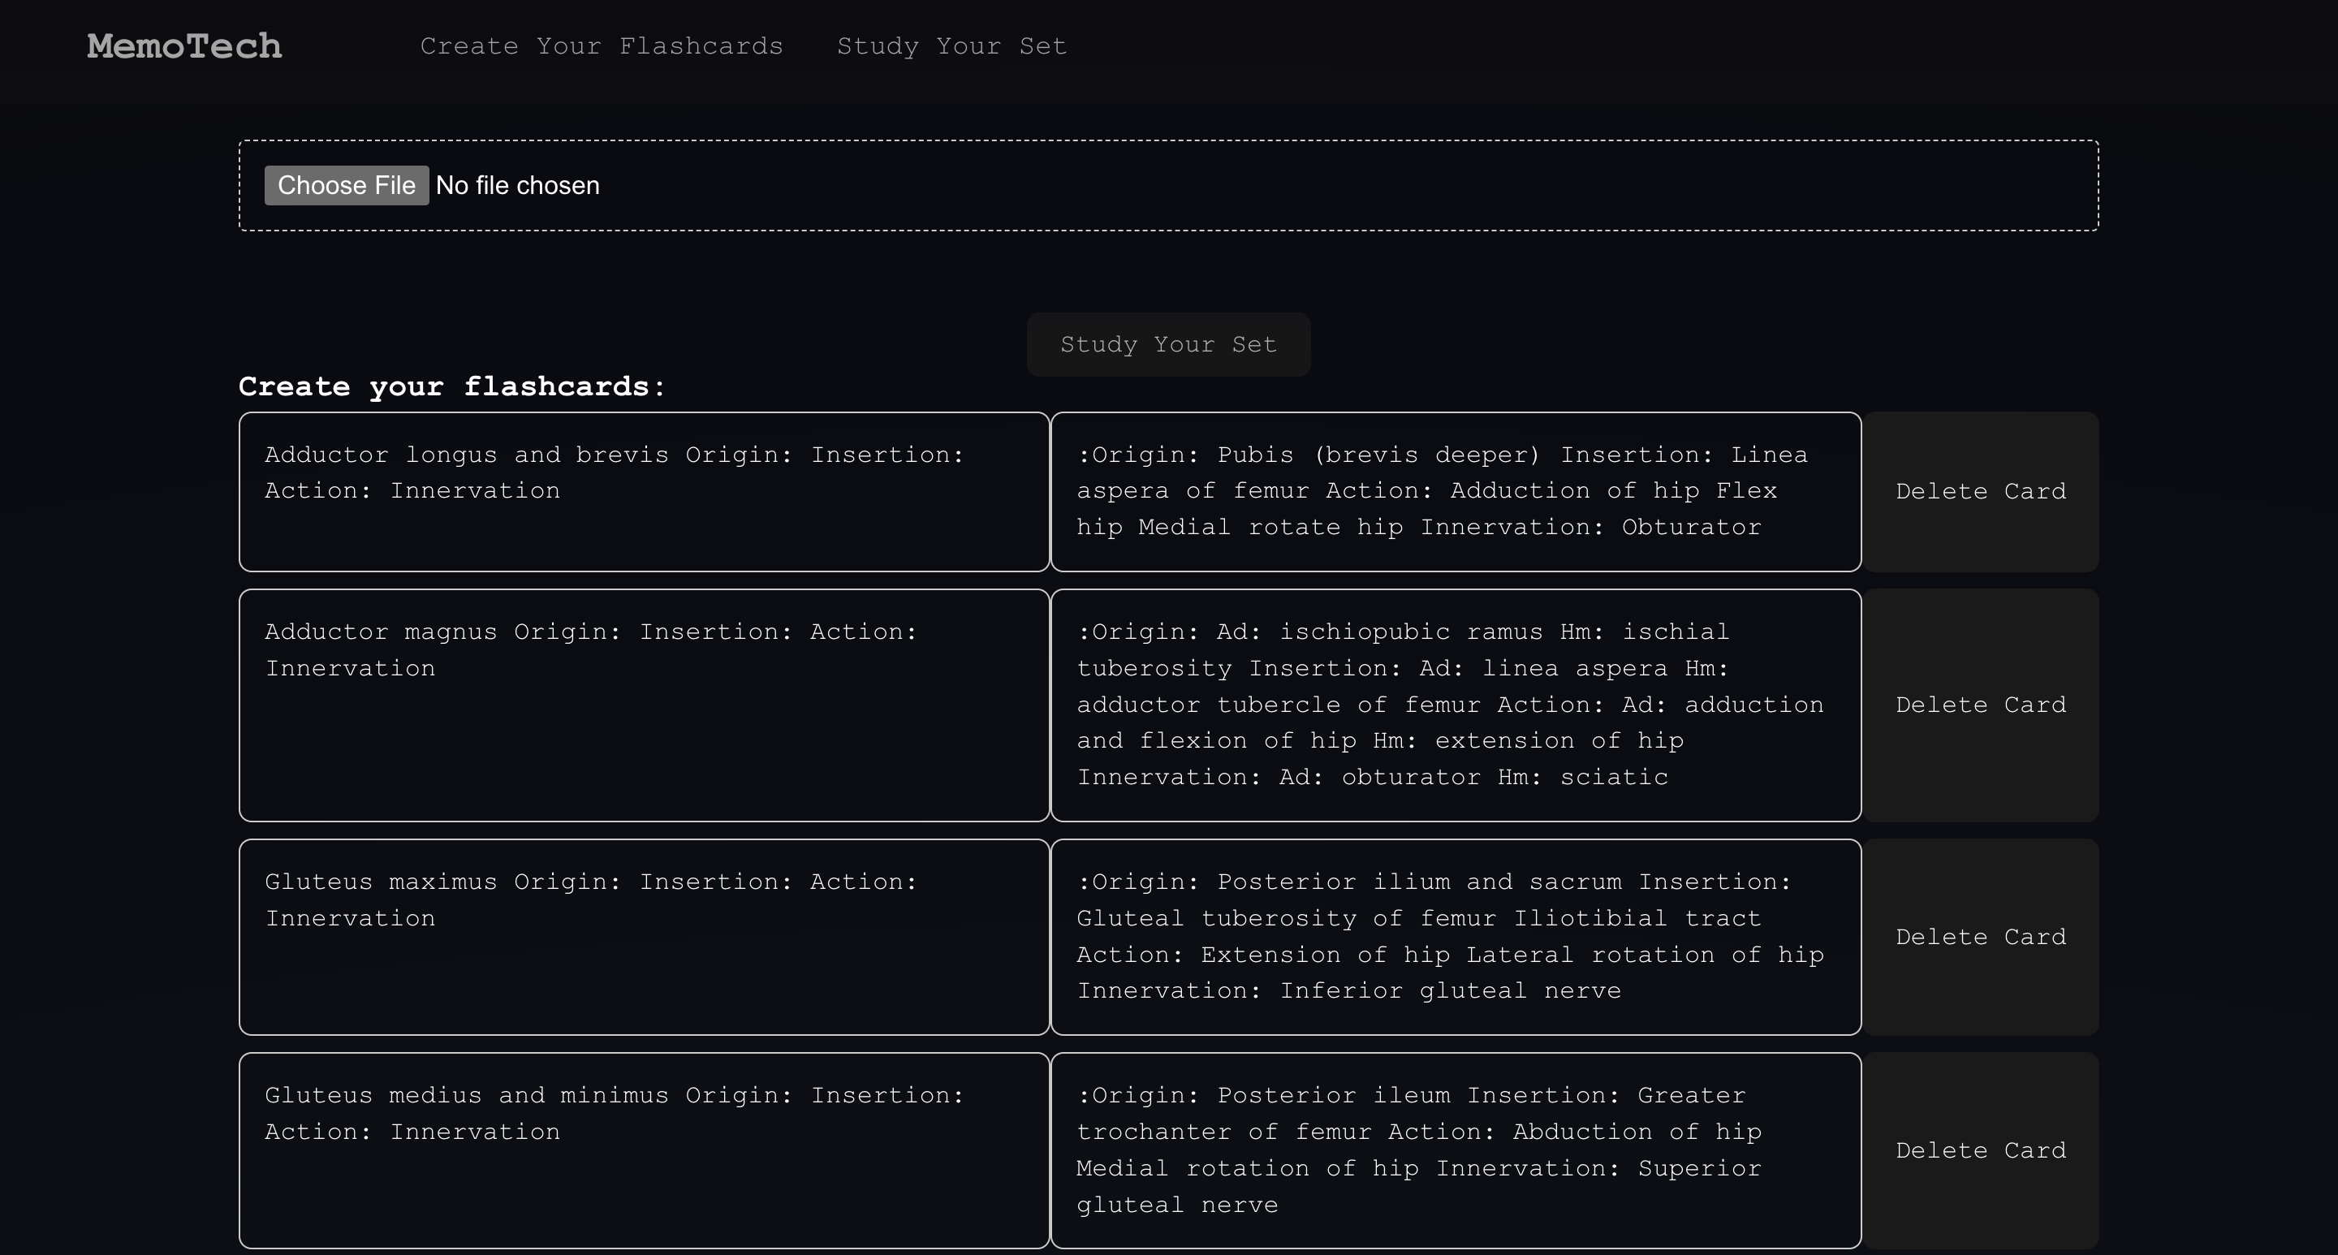Delete the Gluteus medius and minimus card

(x=1981, y=1149)
